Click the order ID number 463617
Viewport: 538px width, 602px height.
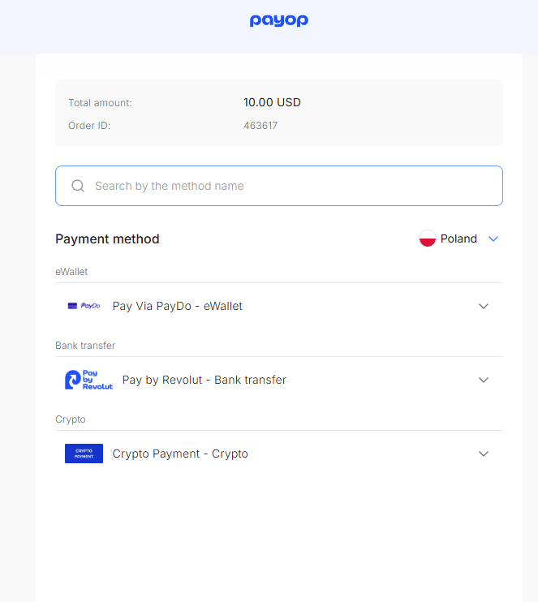(x=260, y=126)
